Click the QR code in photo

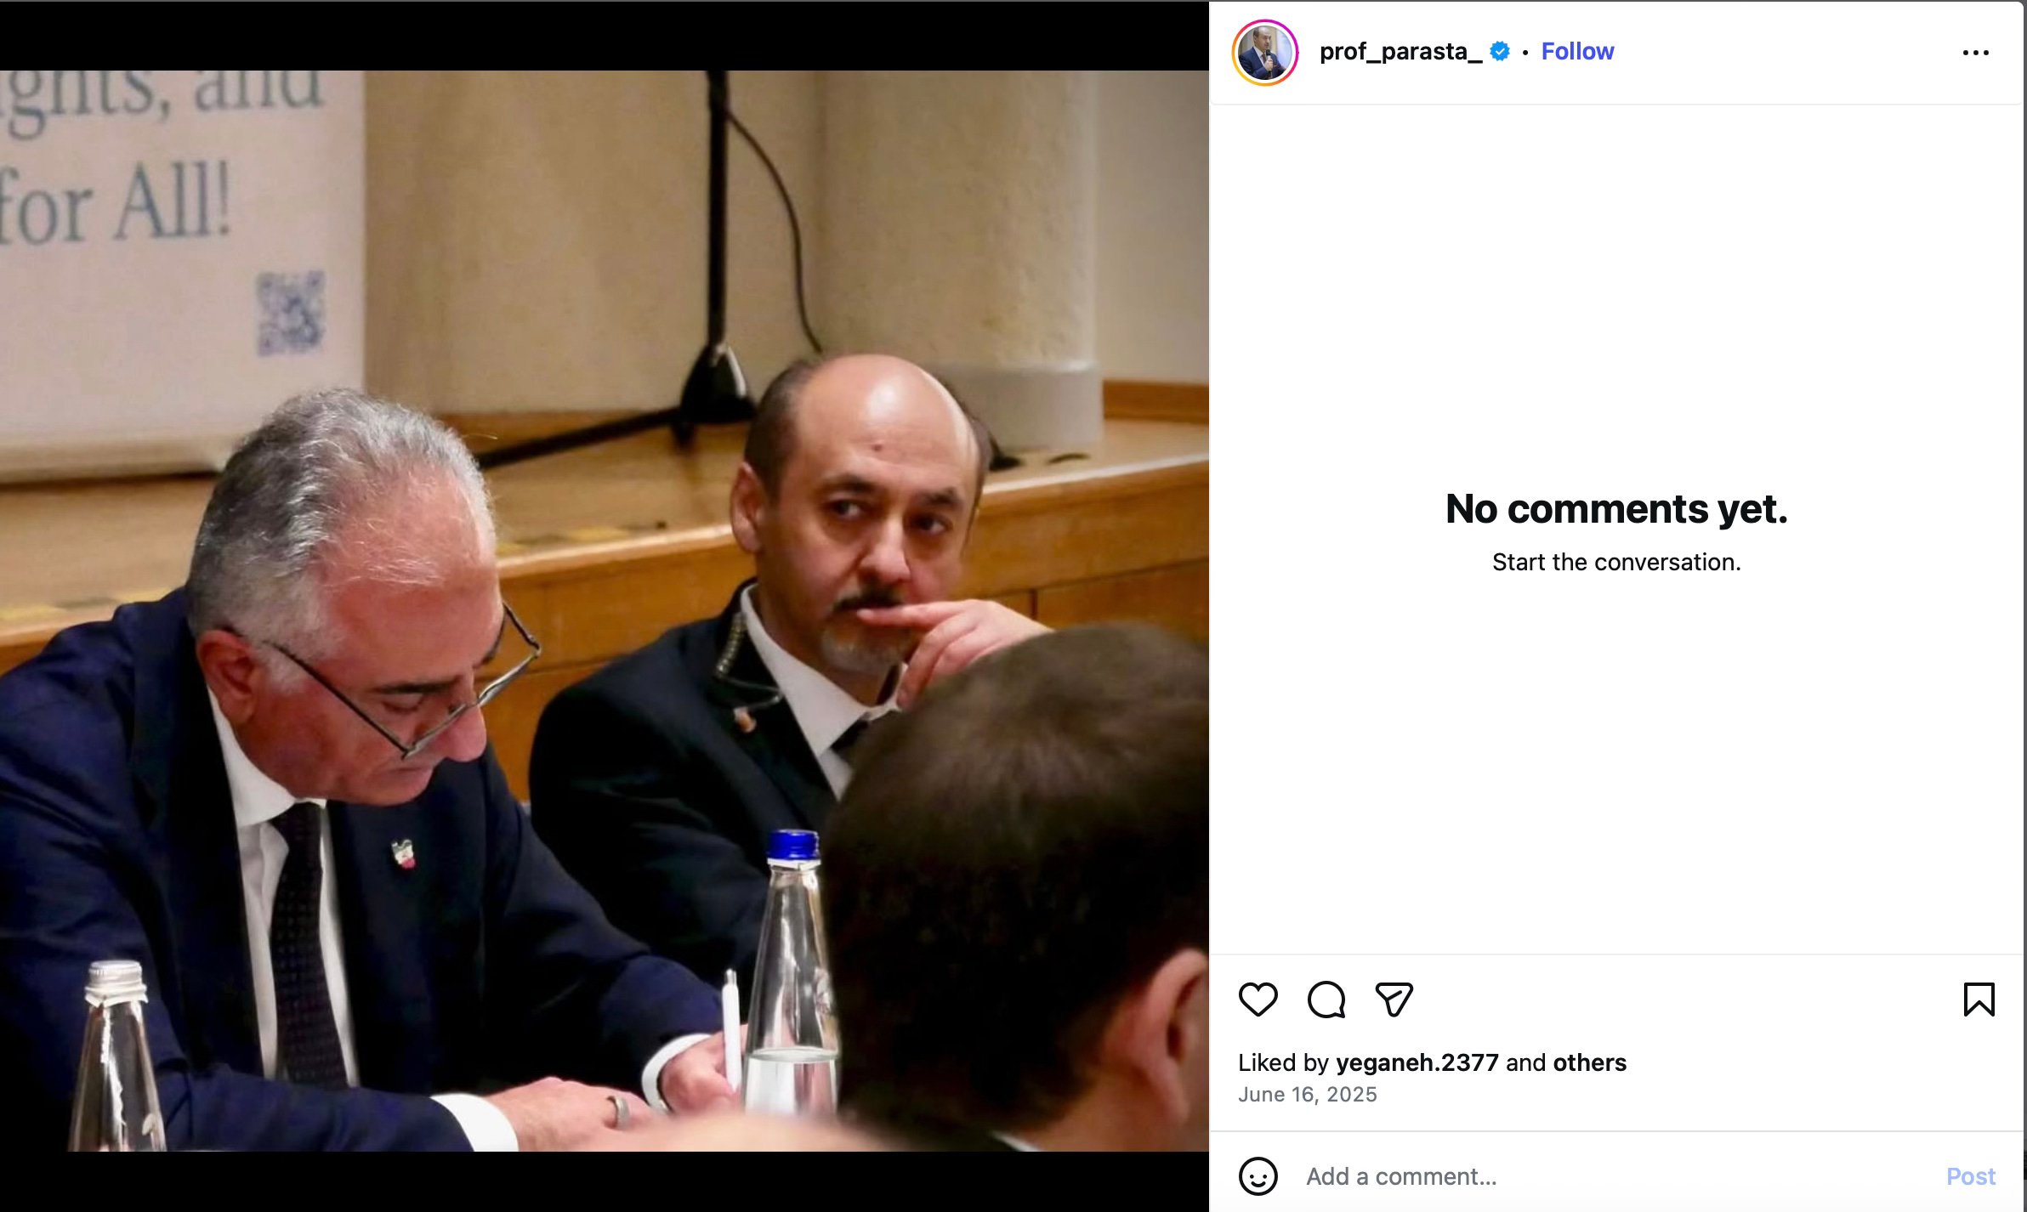(292, 313)
